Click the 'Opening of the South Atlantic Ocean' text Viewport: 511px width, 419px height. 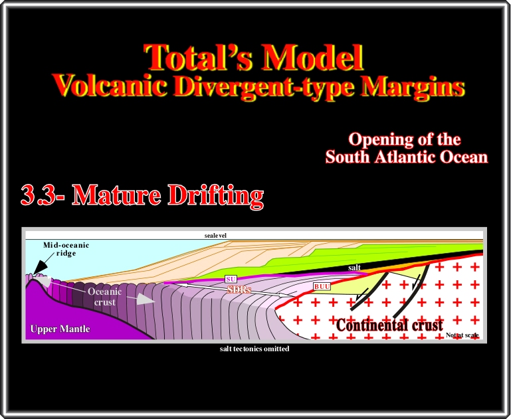pos(406,149)
